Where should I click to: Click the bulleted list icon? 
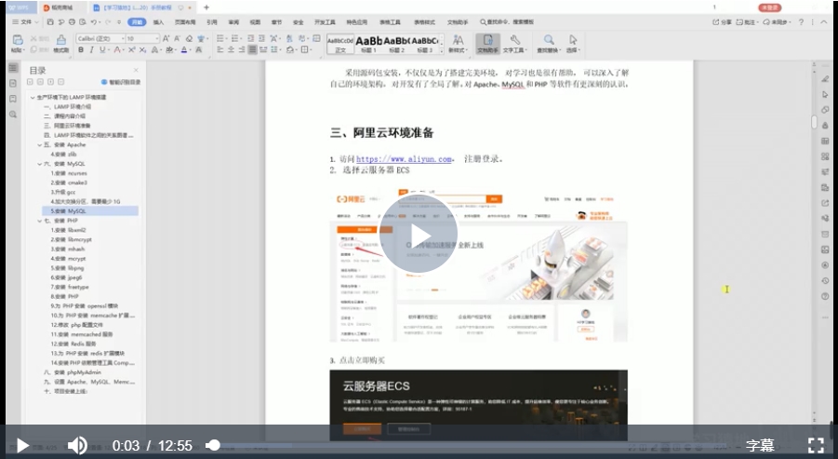tap(220, 38)
